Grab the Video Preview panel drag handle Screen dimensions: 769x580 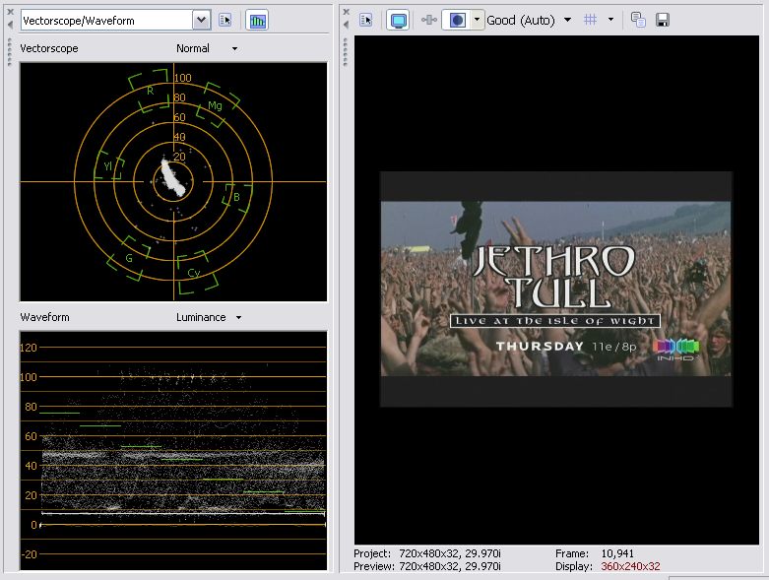click(x=346, y=52)
